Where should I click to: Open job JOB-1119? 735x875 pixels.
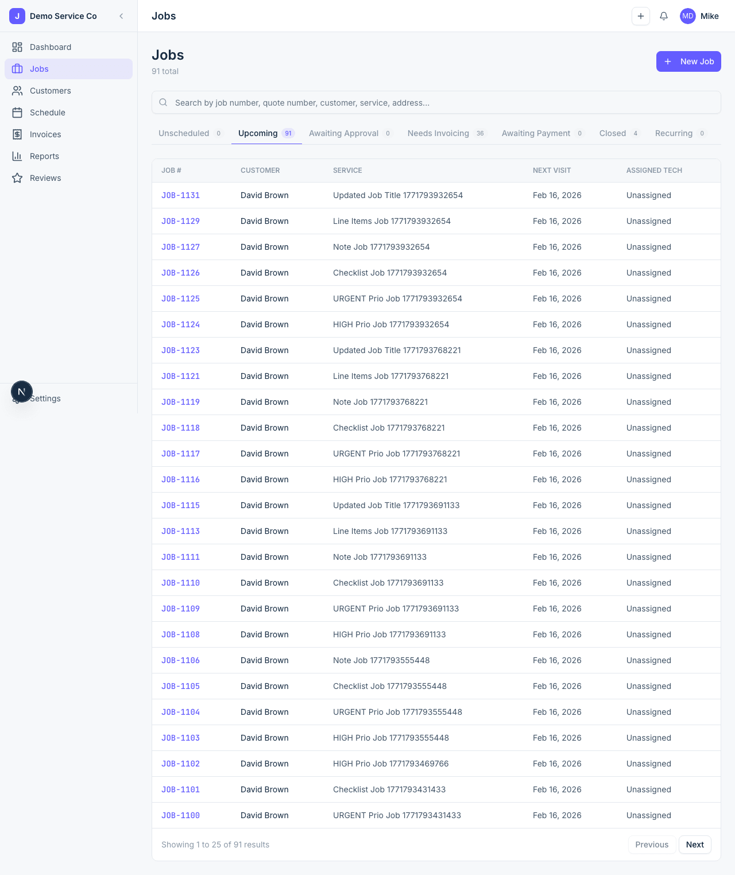[180, 402]
